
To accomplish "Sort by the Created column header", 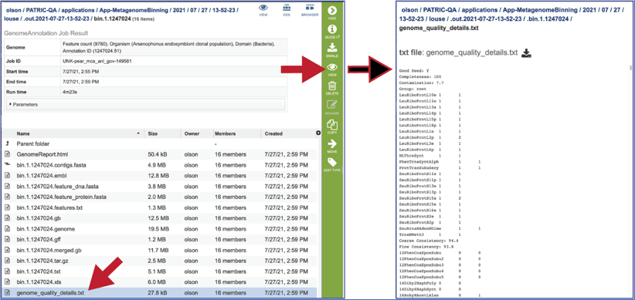I will [273, 133].
